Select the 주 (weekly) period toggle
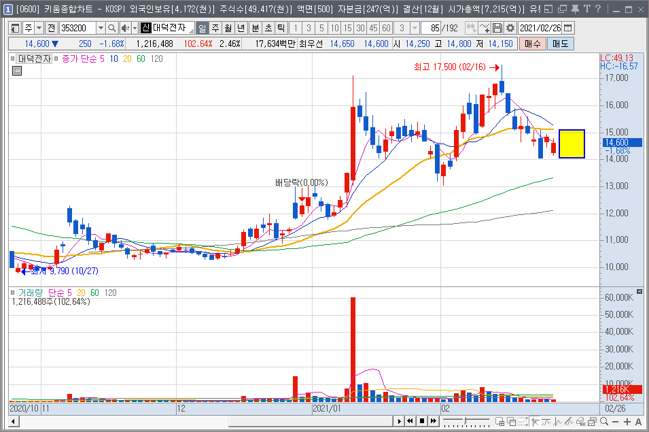This screenshot has height=432, width=649. pos(215,28)
